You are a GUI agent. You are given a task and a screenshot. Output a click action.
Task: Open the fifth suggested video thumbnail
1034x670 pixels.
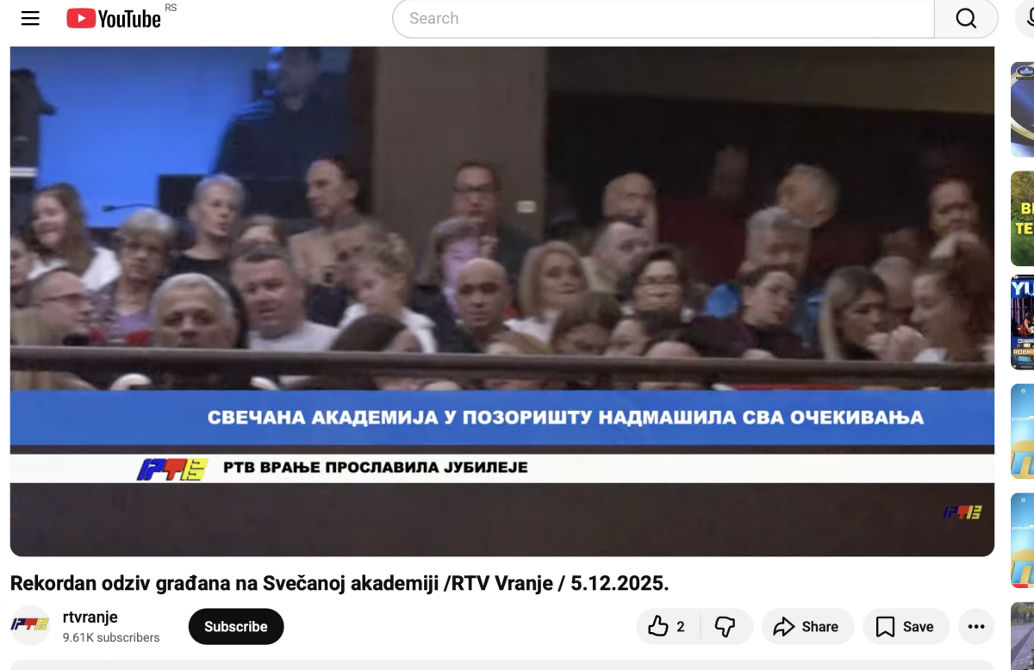tap(1023, 541)
